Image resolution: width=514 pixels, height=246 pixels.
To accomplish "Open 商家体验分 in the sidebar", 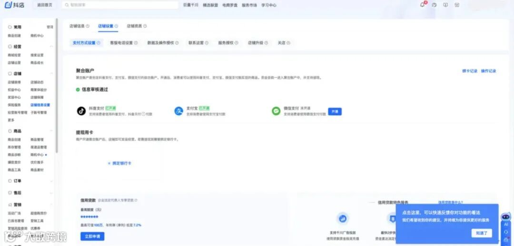I will [39, 90].
